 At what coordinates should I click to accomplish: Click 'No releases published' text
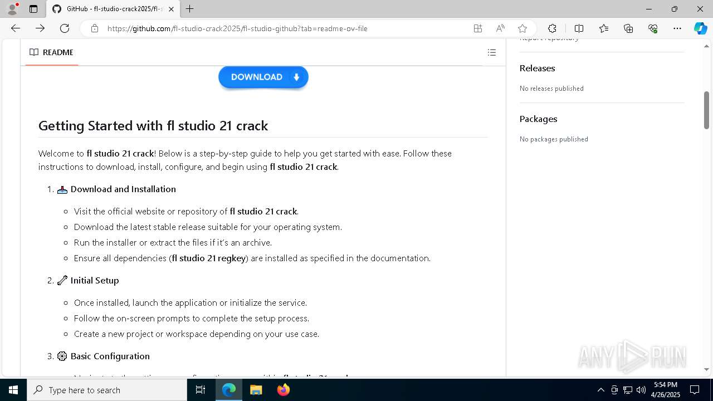[x=551, y=88]
